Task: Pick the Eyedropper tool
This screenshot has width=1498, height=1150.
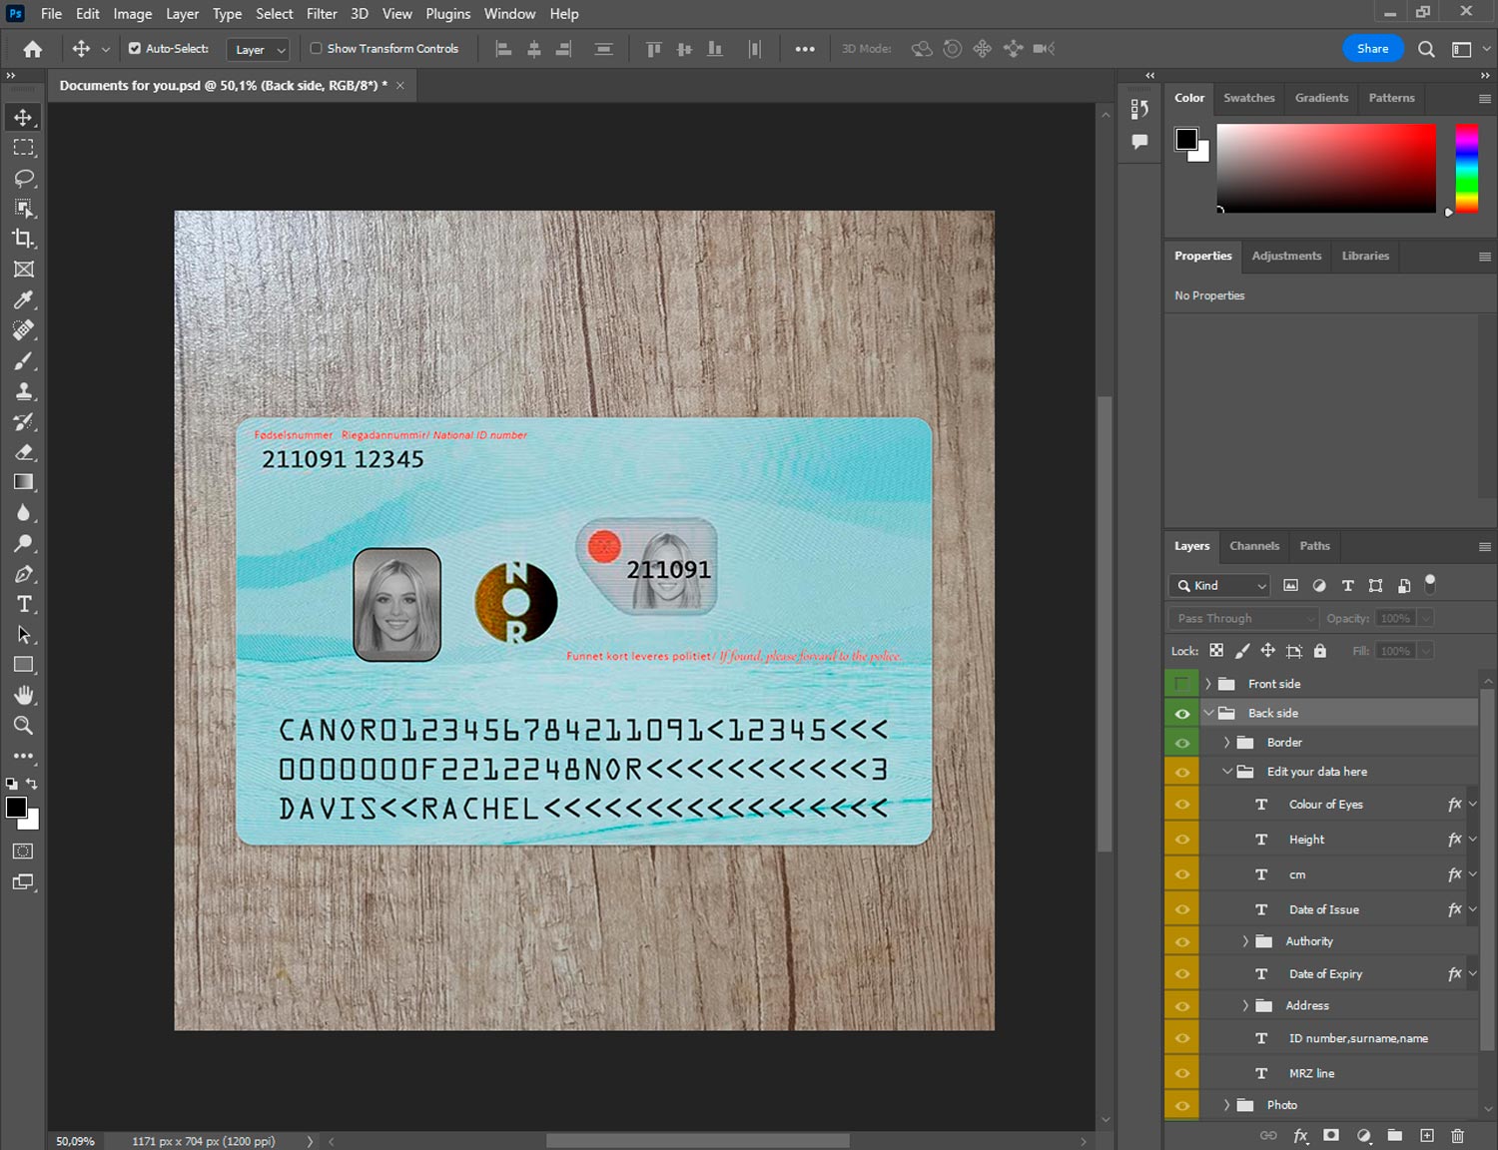Action: pos(23,299)
